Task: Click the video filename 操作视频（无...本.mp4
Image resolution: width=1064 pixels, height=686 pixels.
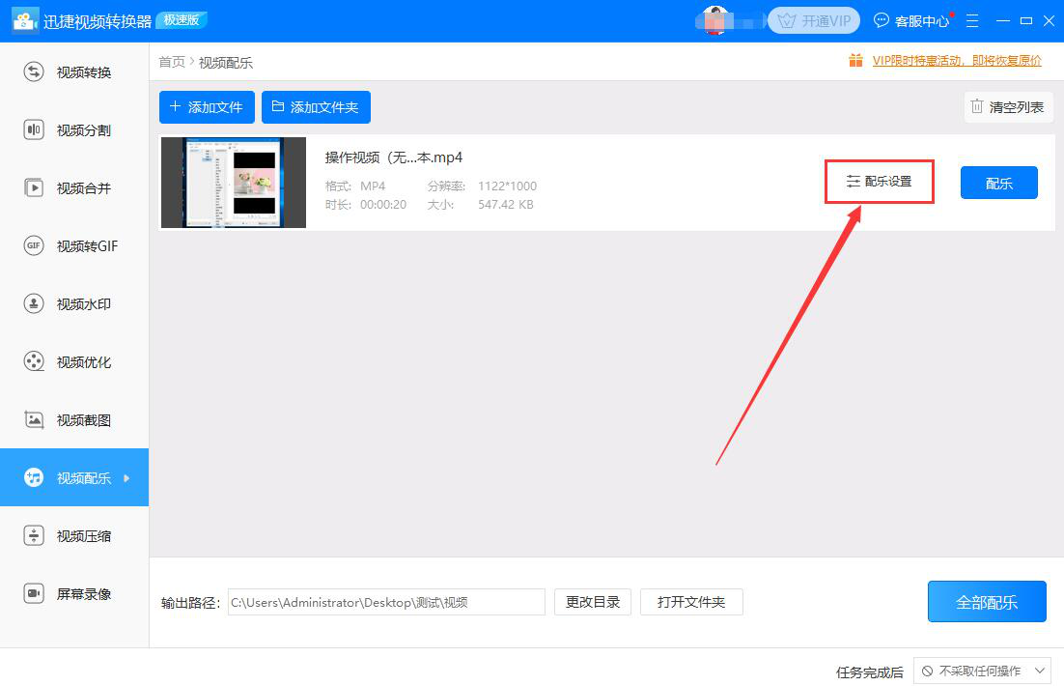Action: coord(394,157)
